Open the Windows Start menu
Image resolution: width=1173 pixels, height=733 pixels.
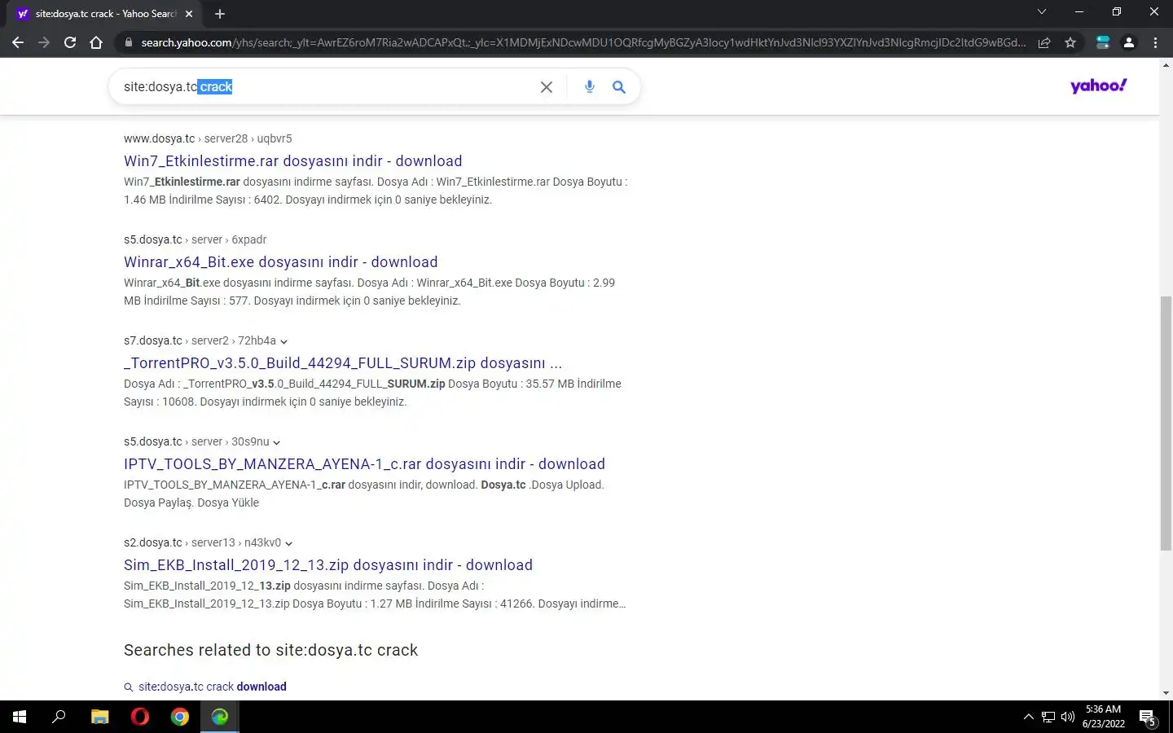[20, 717]
